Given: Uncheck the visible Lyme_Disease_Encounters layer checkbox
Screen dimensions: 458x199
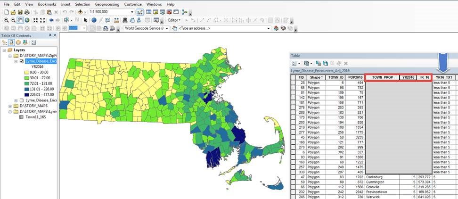Looking at the screenshot, I should coord(22,61).
